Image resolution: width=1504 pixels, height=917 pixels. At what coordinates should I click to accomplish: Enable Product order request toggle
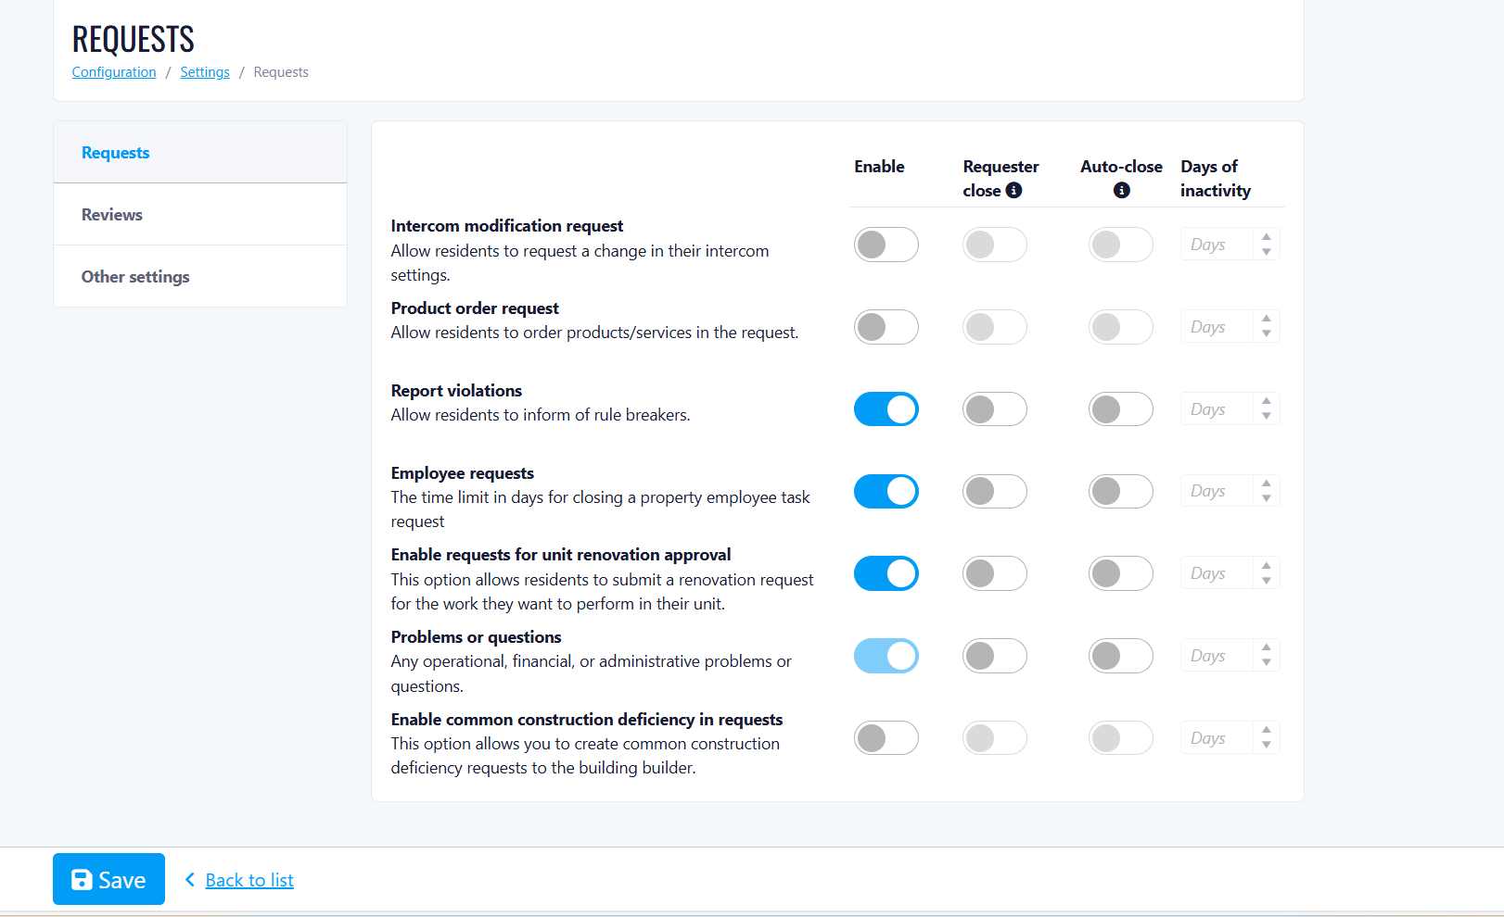click(x=886, y=327)
